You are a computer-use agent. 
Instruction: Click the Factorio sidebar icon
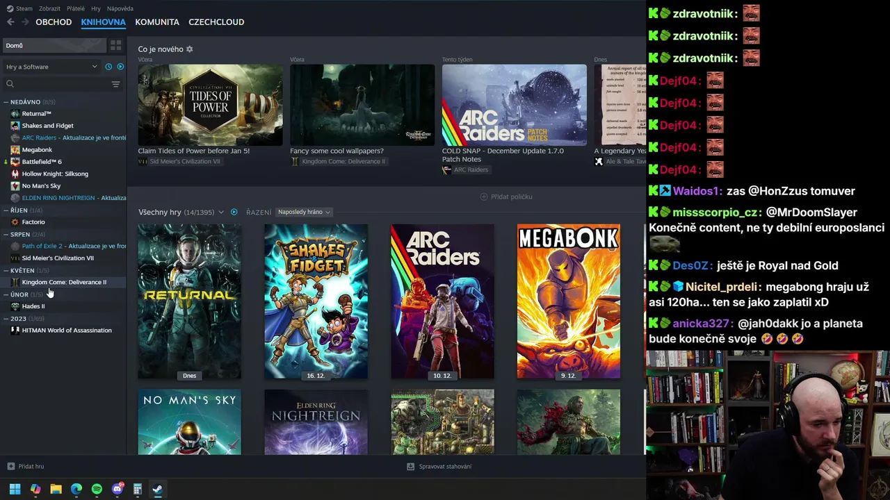coord(15,222)
